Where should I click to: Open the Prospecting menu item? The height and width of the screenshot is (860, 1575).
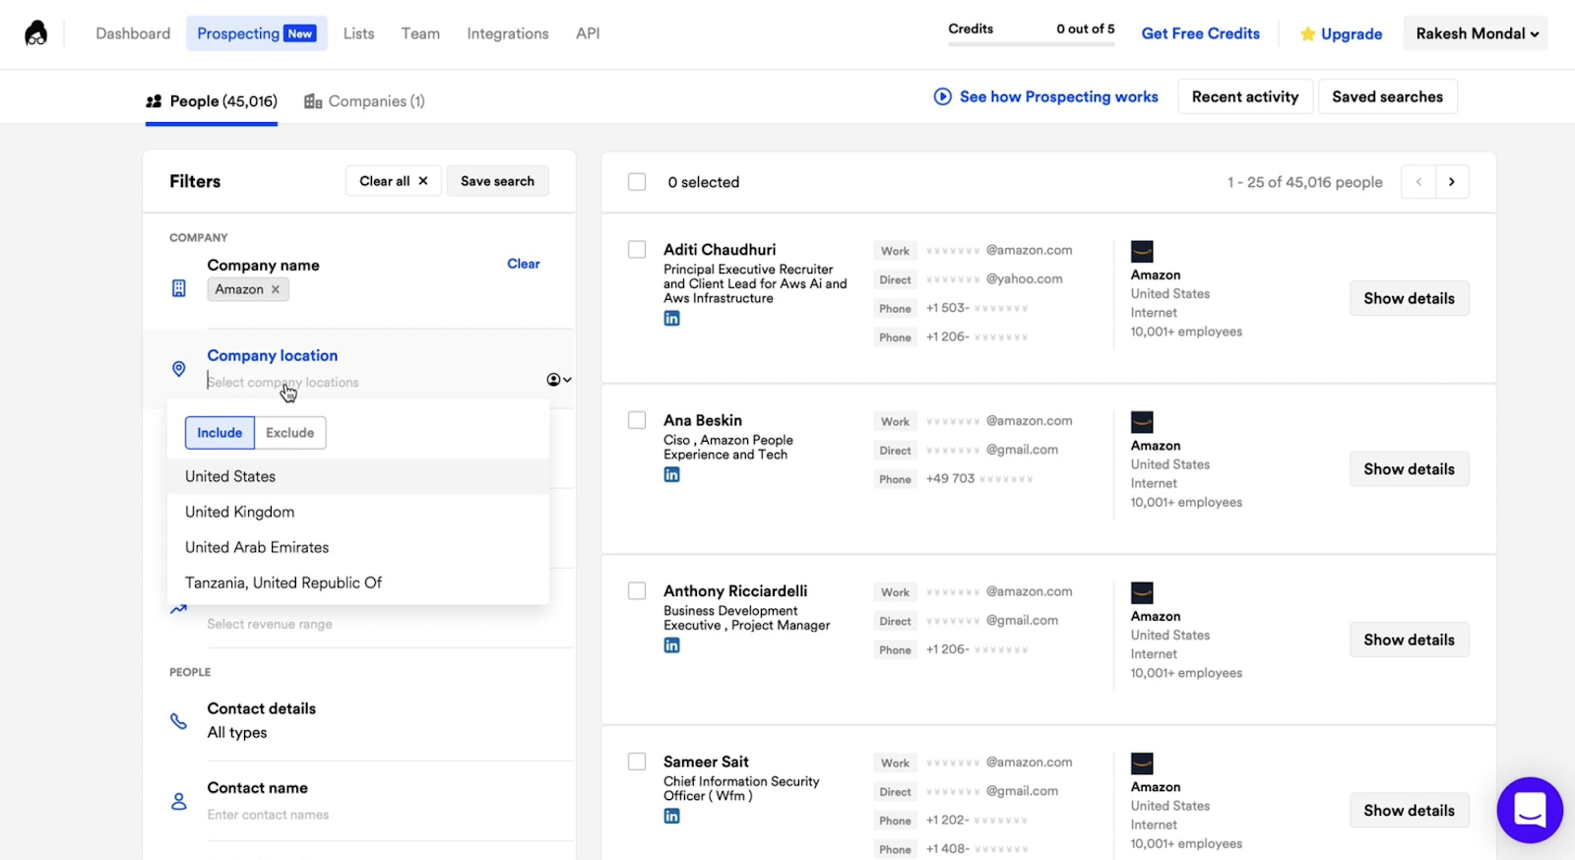pos(257,33)
